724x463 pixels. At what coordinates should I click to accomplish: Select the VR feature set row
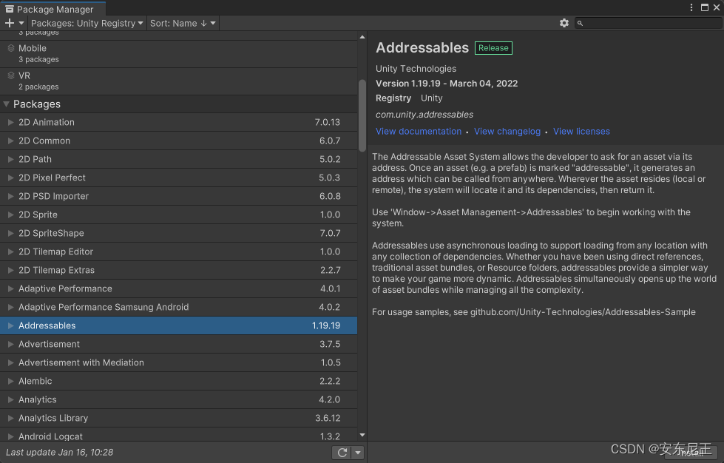pyautogui.click(x=179, y=81)
